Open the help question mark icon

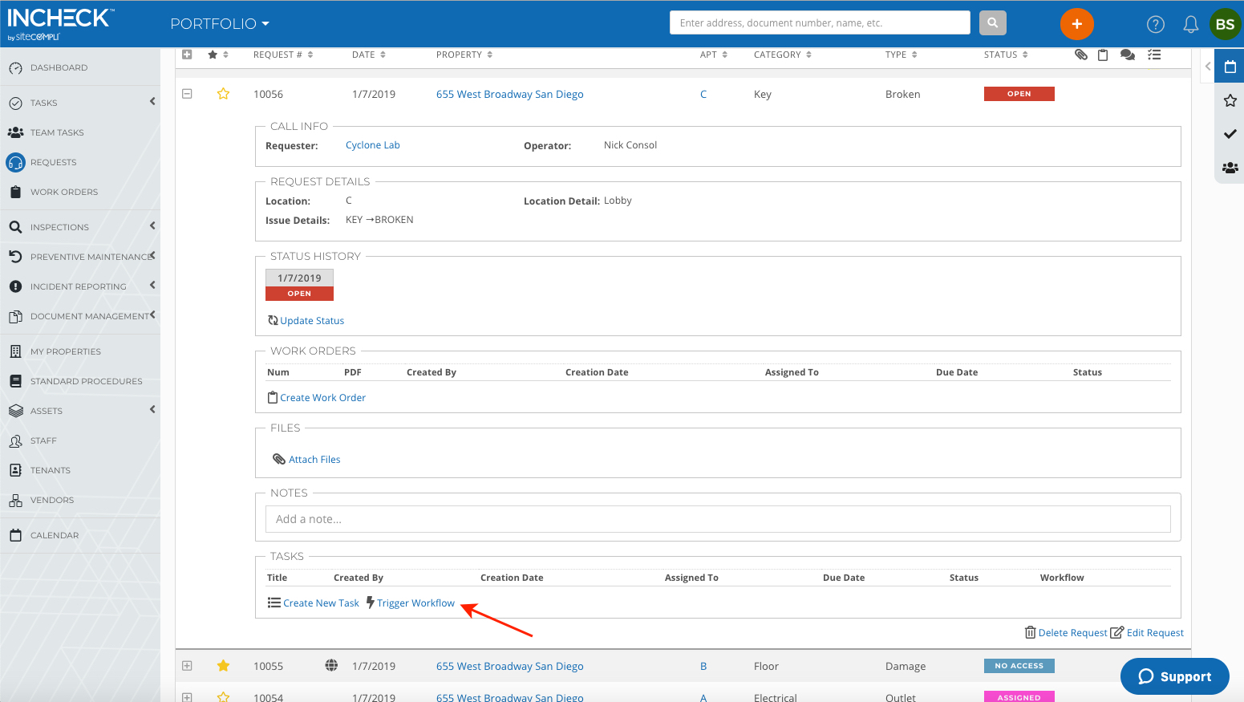tap(1155, 24)
